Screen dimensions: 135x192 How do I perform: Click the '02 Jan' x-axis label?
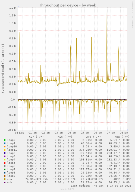[x=46, y=133]
